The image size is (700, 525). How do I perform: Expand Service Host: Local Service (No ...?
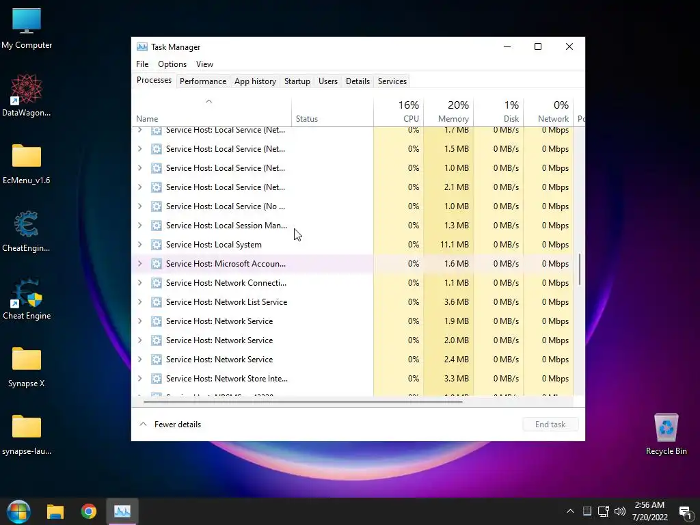[x=139, y=206]
